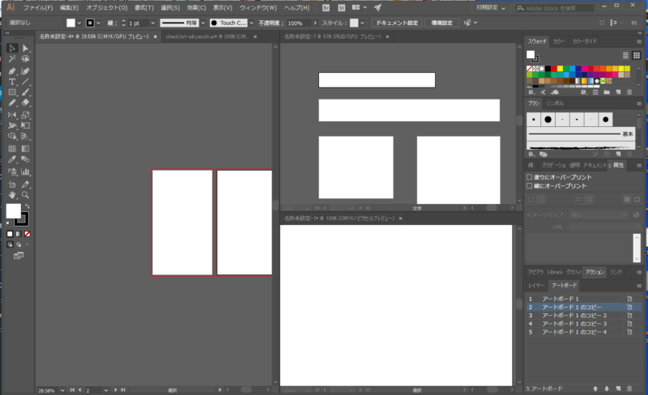Select the Eyedropper tool
Viewport: 648px width, 395px height.
(12, 159)
